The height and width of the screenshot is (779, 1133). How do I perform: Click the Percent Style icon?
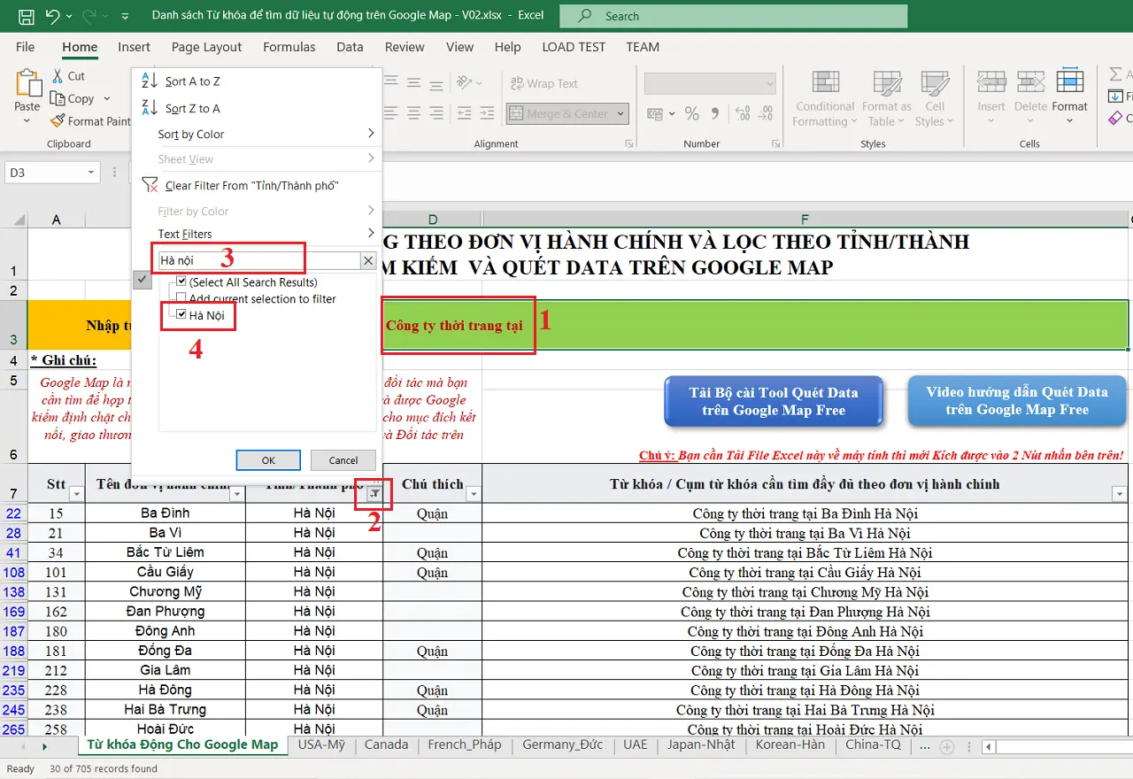[x=692, y=113]
